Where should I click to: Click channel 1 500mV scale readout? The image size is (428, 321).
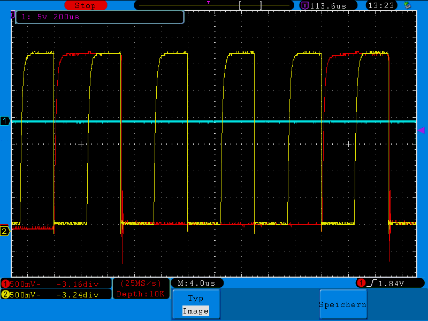coord(25,284)
